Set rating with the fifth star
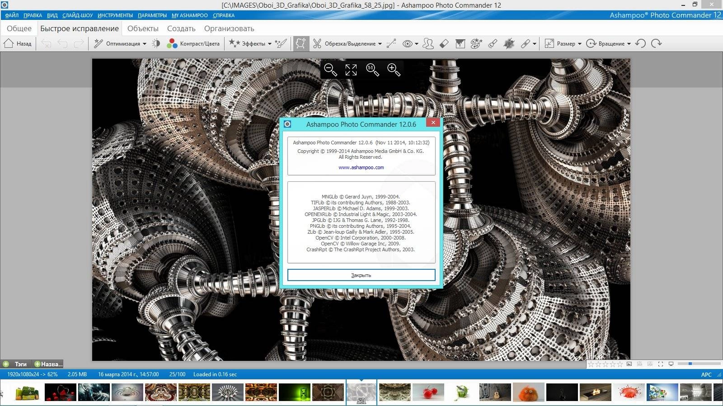This screenshot has width=723, height=406. pos(620,364)
